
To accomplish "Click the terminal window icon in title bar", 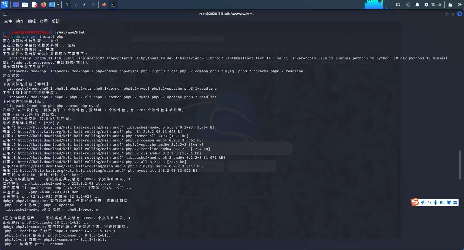I will point(5,14).
